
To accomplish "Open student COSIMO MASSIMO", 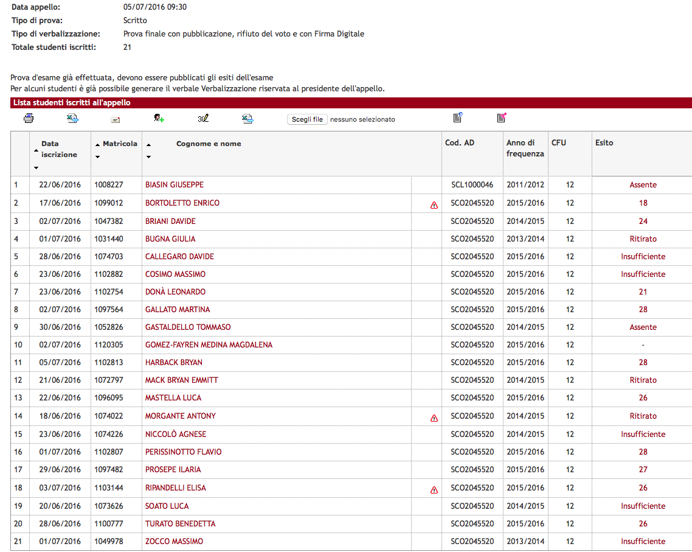I will pos(175,274).
